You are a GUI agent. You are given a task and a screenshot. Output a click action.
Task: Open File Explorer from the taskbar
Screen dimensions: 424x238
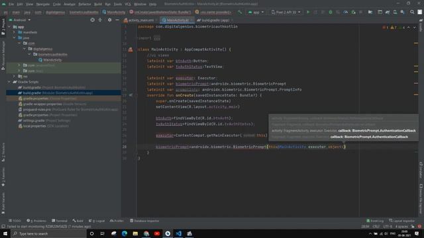pyautogui.click(x=135, y=233)
